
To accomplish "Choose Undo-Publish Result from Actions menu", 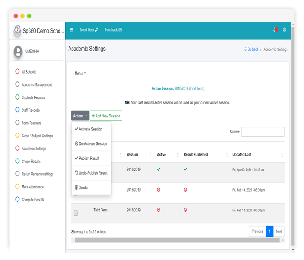I will (x=91, y=173).
